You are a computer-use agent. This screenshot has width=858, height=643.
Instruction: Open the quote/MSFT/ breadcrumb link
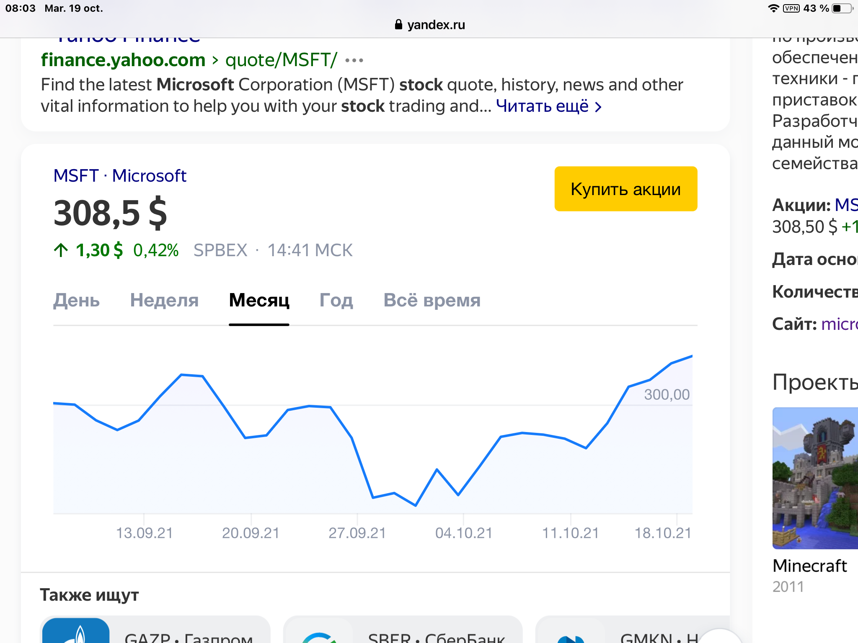coord(281,60)
